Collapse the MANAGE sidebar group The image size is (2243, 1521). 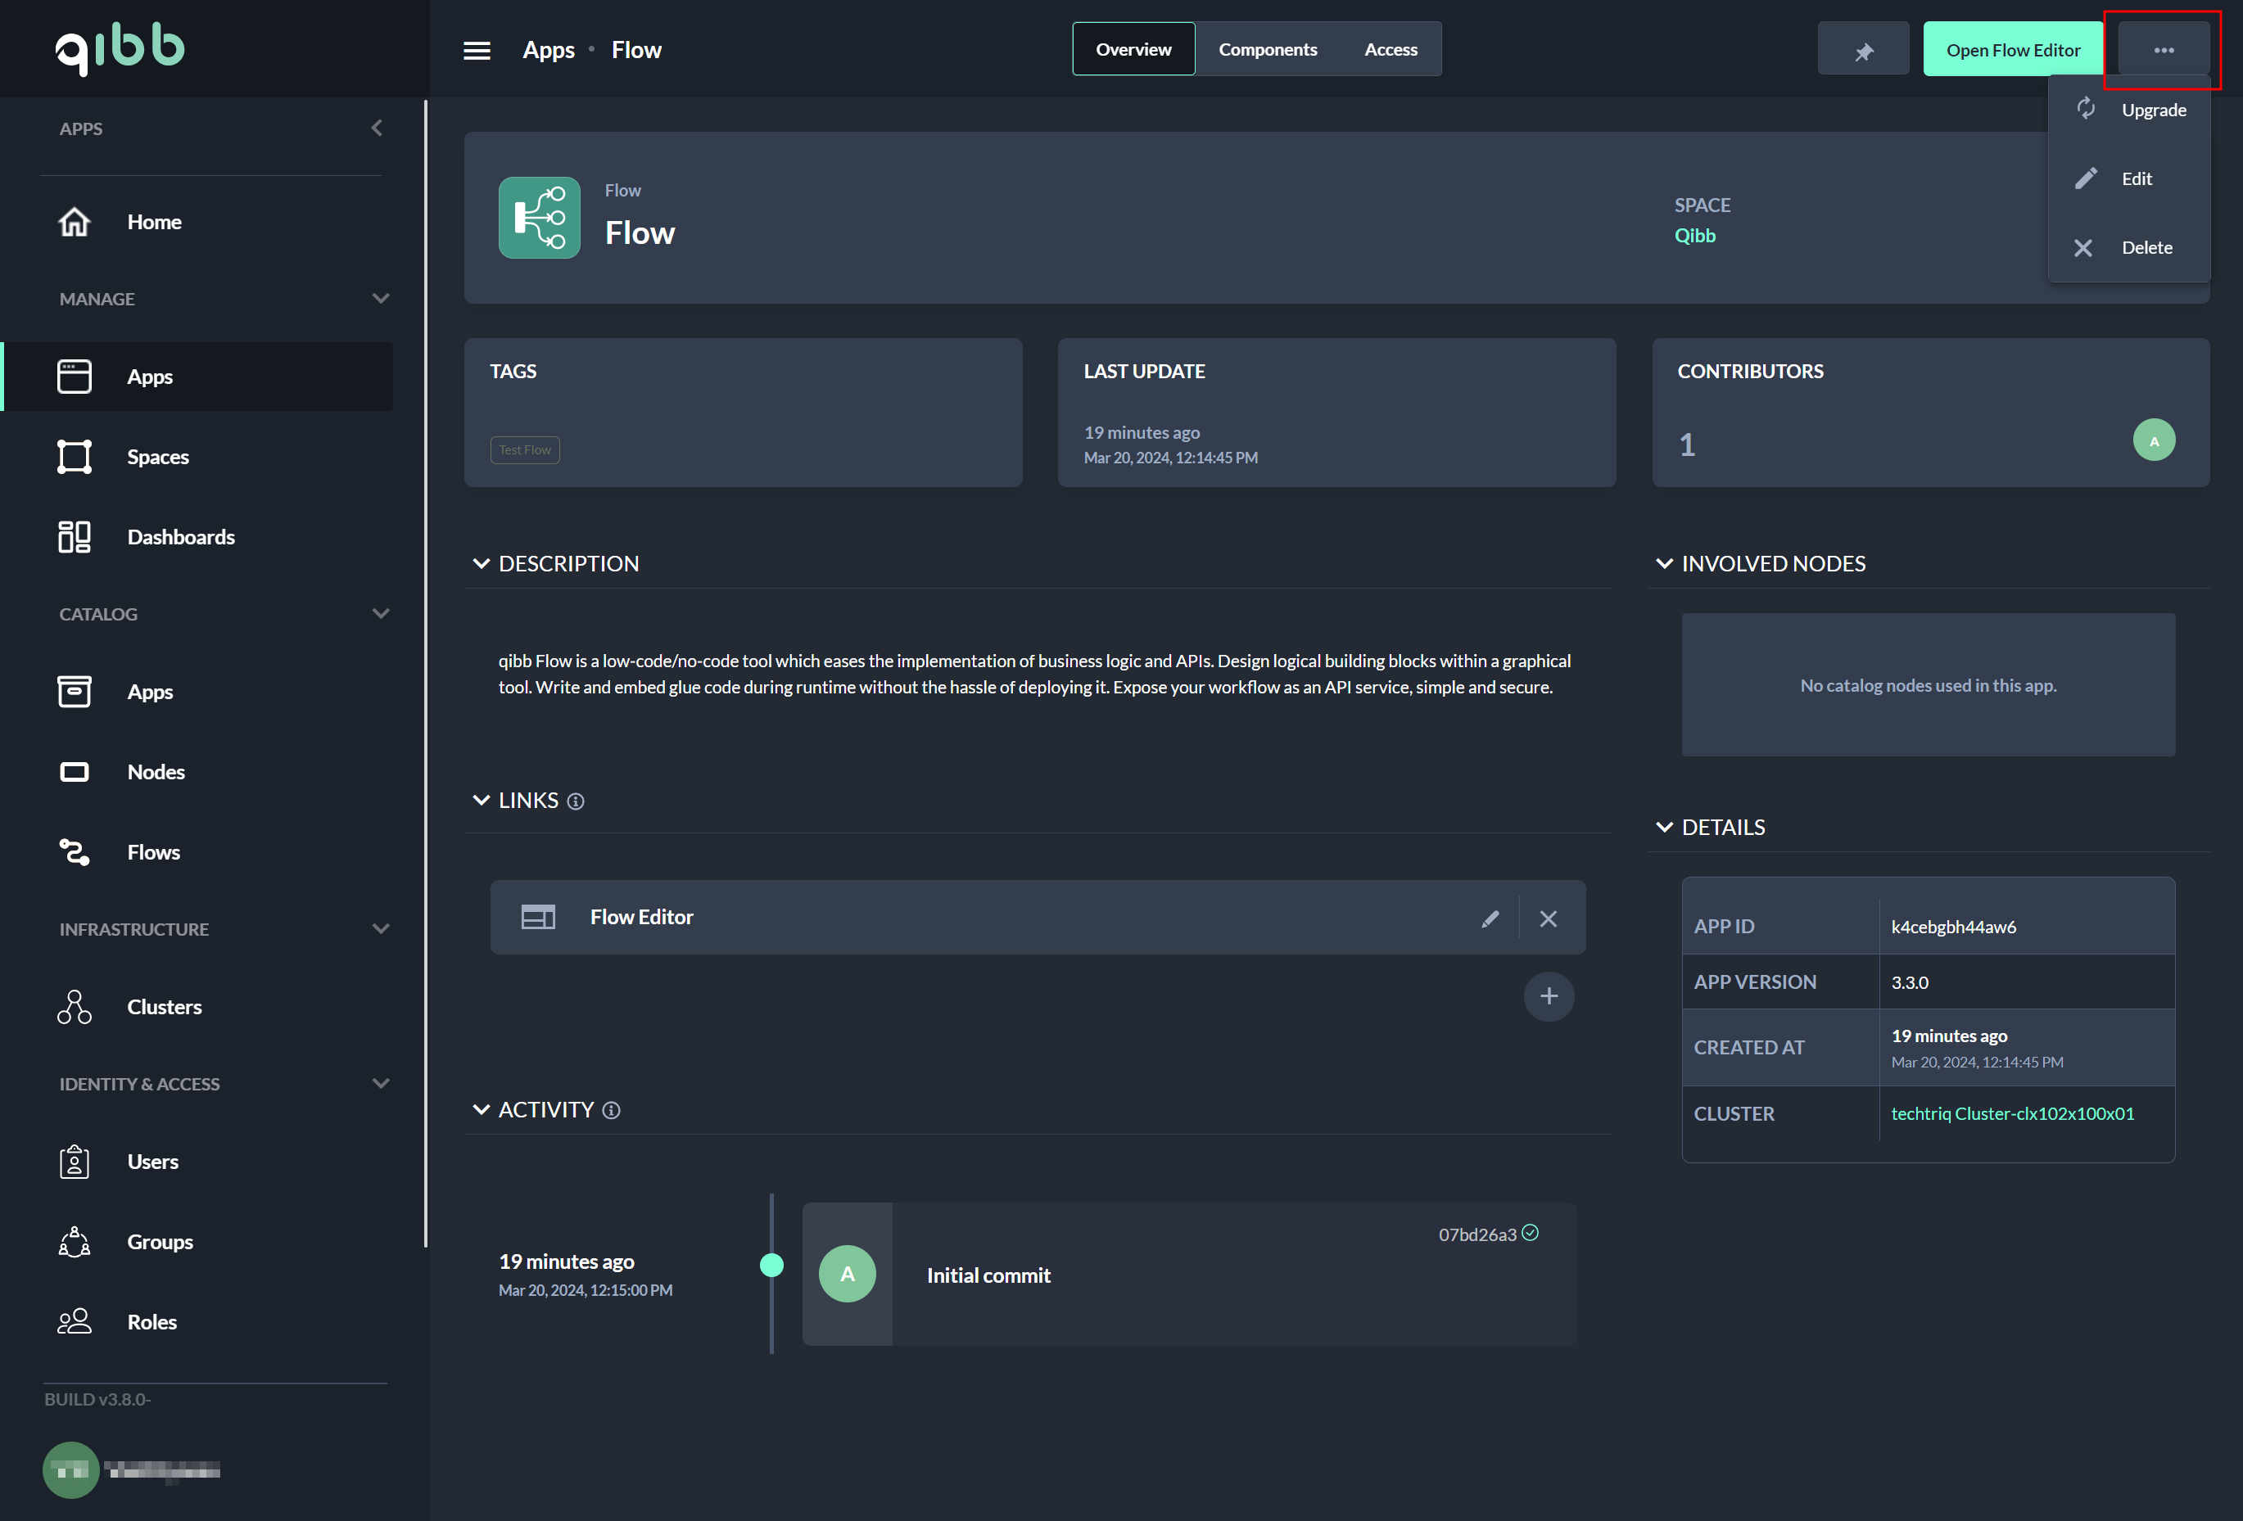380,298
